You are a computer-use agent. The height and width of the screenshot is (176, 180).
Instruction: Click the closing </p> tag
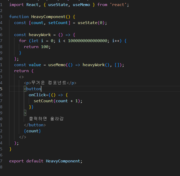tap(72, 83)
